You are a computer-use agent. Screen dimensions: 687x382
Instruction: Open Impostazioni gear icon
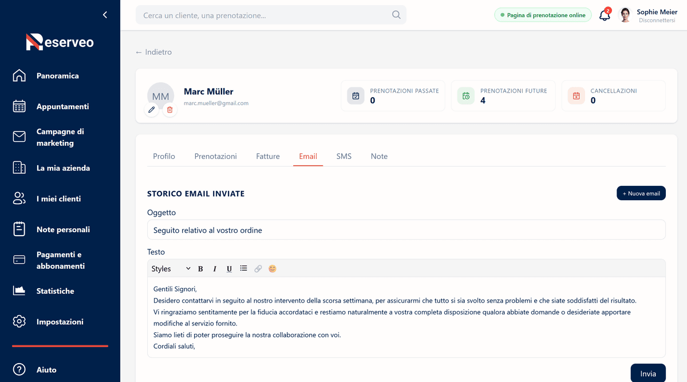point(19,322)
